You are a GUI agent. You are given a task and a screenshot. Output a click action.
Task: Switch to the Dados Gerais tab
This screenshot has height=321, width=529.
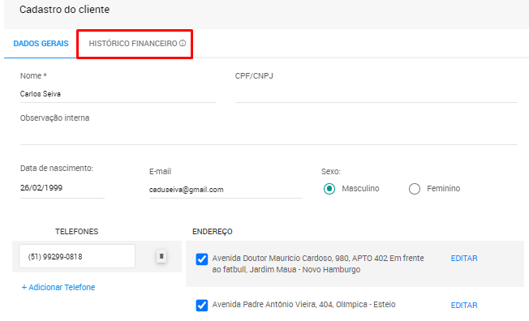click(x=41, y=44)
